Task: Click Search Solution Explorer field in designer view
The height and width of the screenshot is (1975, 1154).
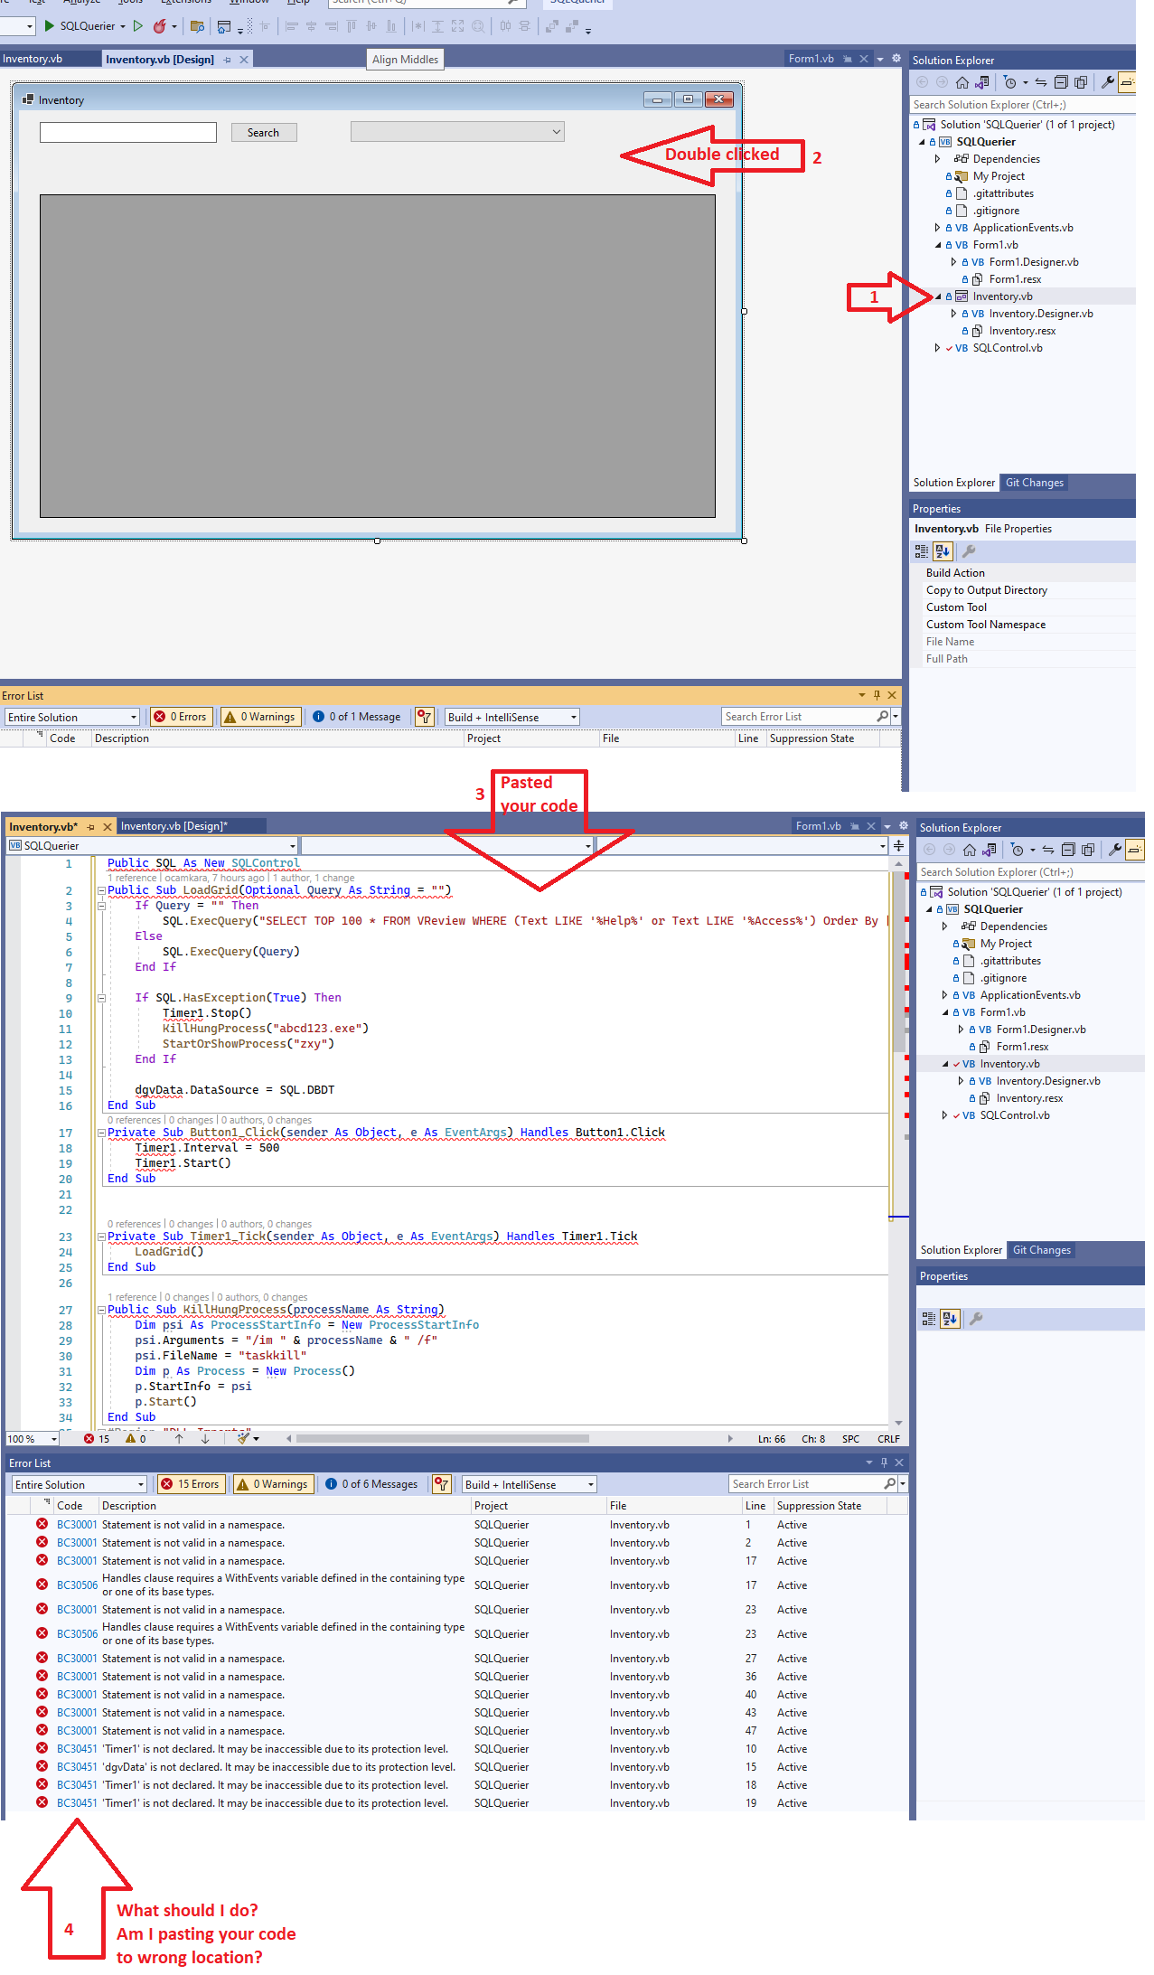Action: tap(1021, 105)
